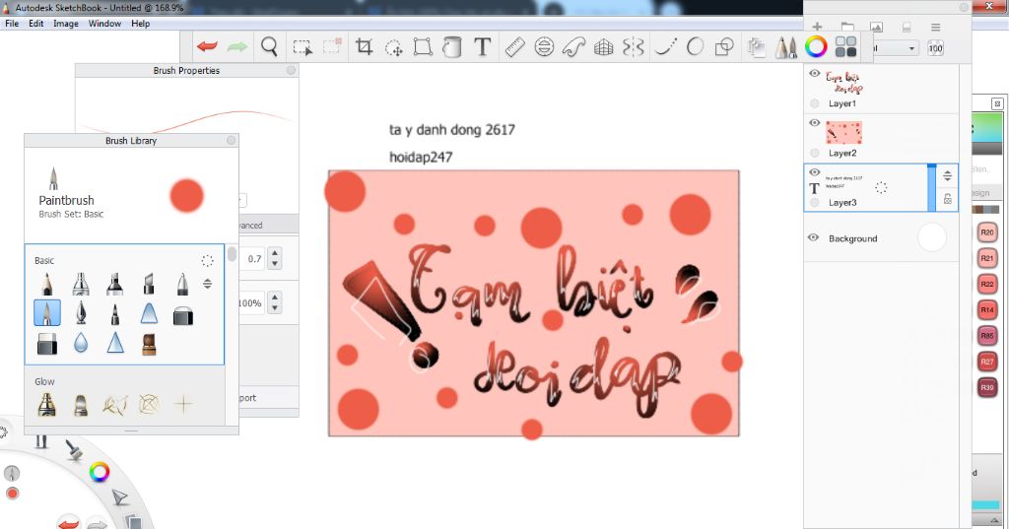Open the Image menu
Image resolution: width=1009 pixels, height=529 pixels.
pyautogui.click(x=66, y=24)
